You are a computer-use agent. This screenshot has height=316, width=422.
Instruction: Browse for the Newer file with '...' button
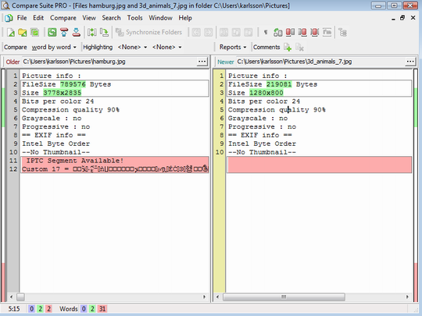[x=410, y=62]
